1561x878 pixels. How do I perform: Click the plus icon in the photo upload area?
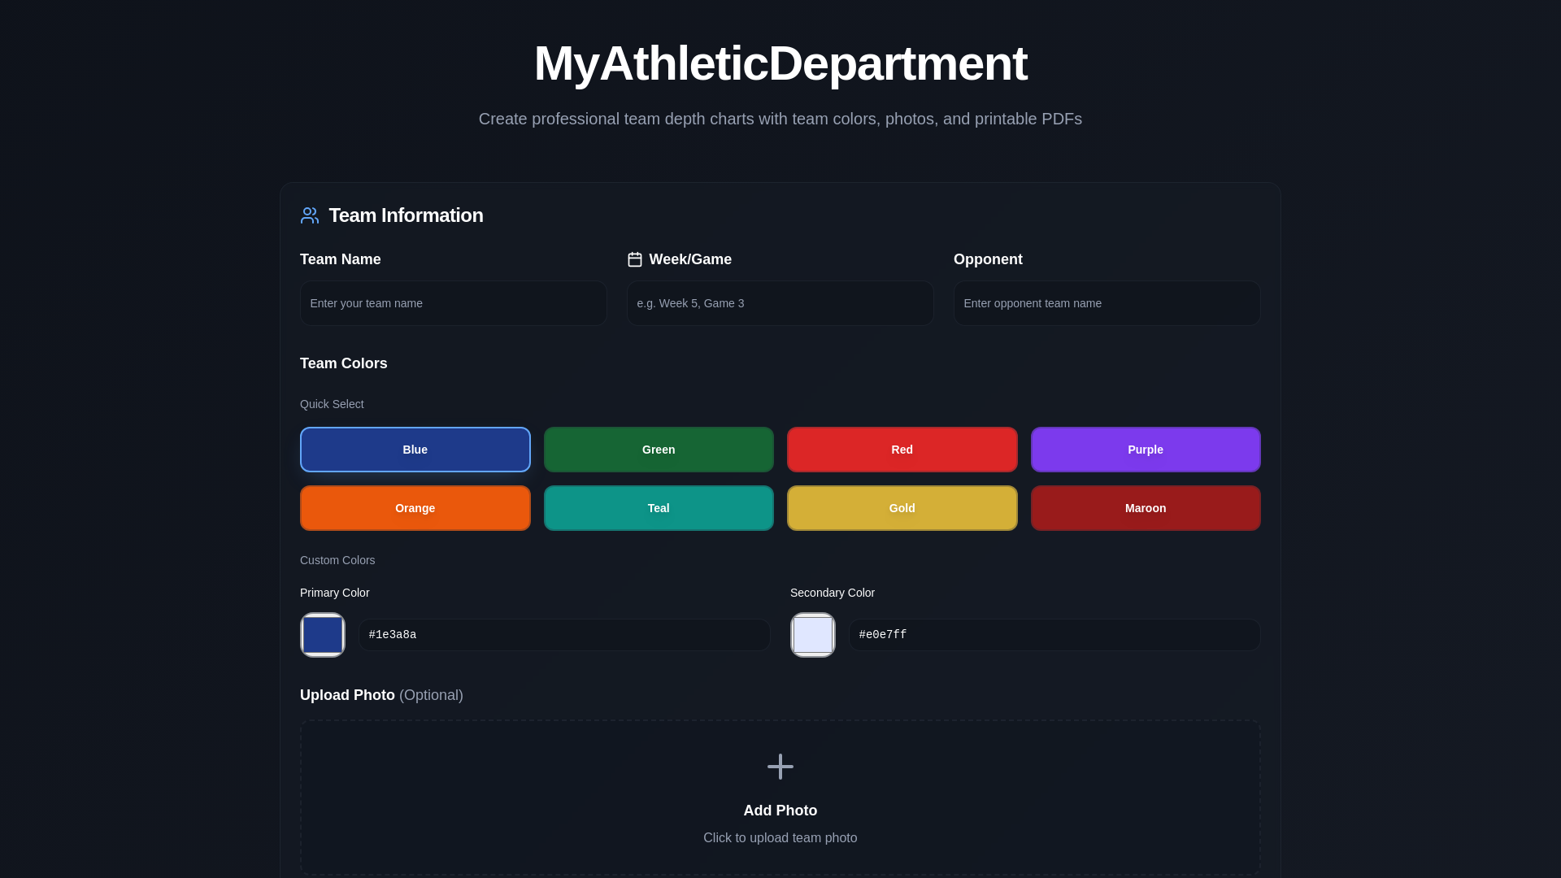(780, 767)
